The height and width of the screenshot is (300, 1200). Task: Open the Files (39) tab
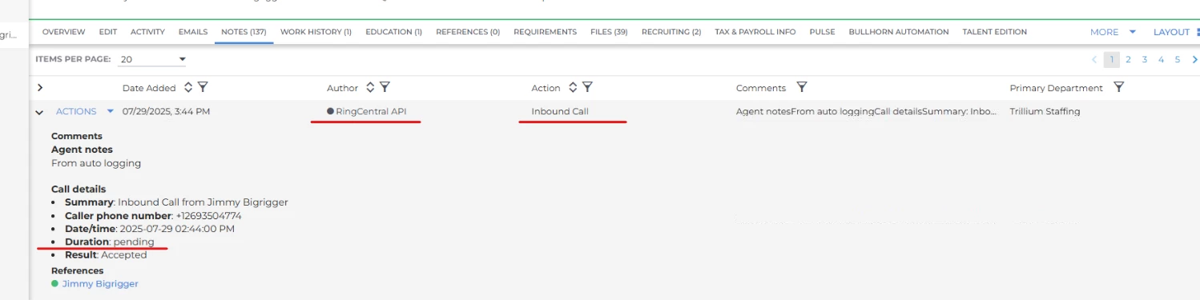[609, 32]
